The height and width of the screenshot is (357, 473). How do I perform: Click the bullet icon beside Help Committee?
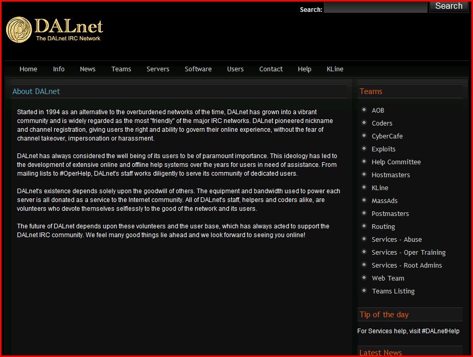pos(364,161)
